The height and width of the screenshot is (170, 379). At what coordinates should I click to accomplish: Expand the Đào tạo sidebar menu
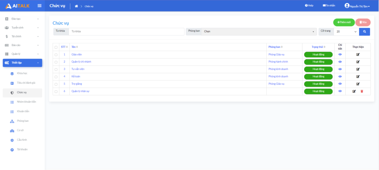click(x=22, y=19)
